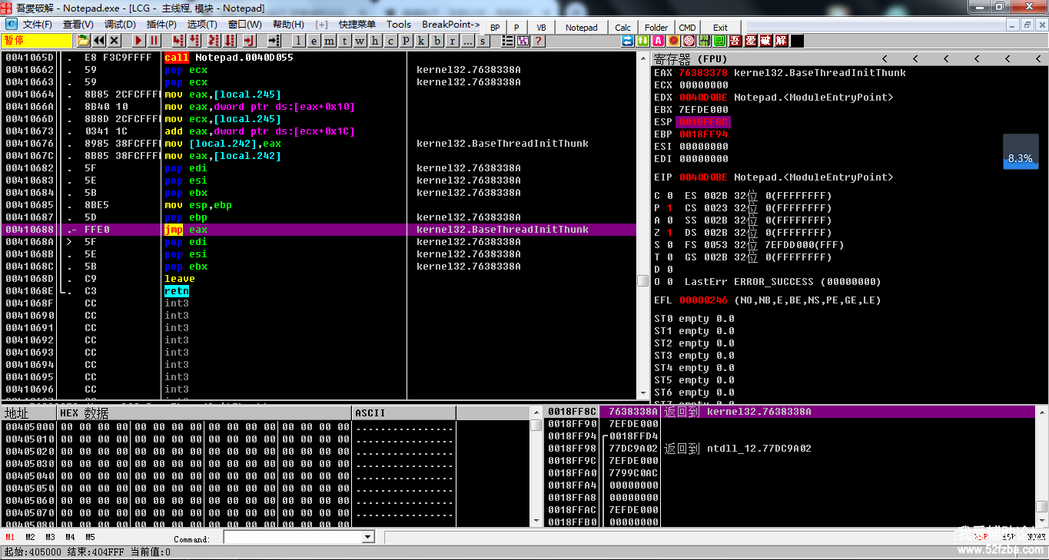
Task: Open the 选项(T) menu
Action: click(x=202, y=25)
